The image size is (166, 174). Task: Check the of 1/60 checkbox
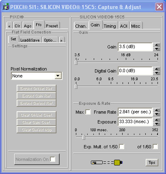pos(155,147)
